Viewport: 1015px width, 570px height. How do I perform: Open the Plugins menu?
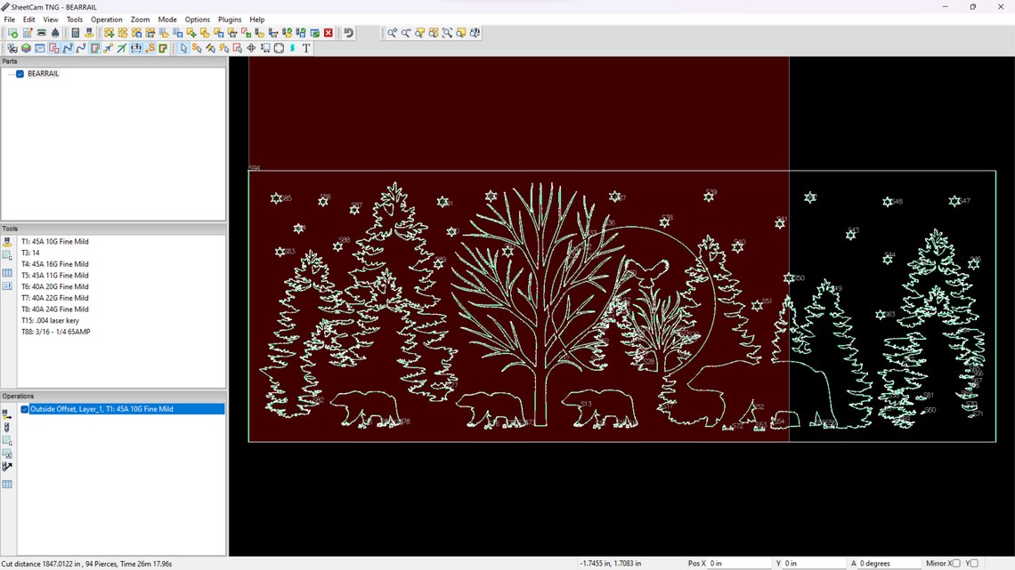click(x=229, y=19)
